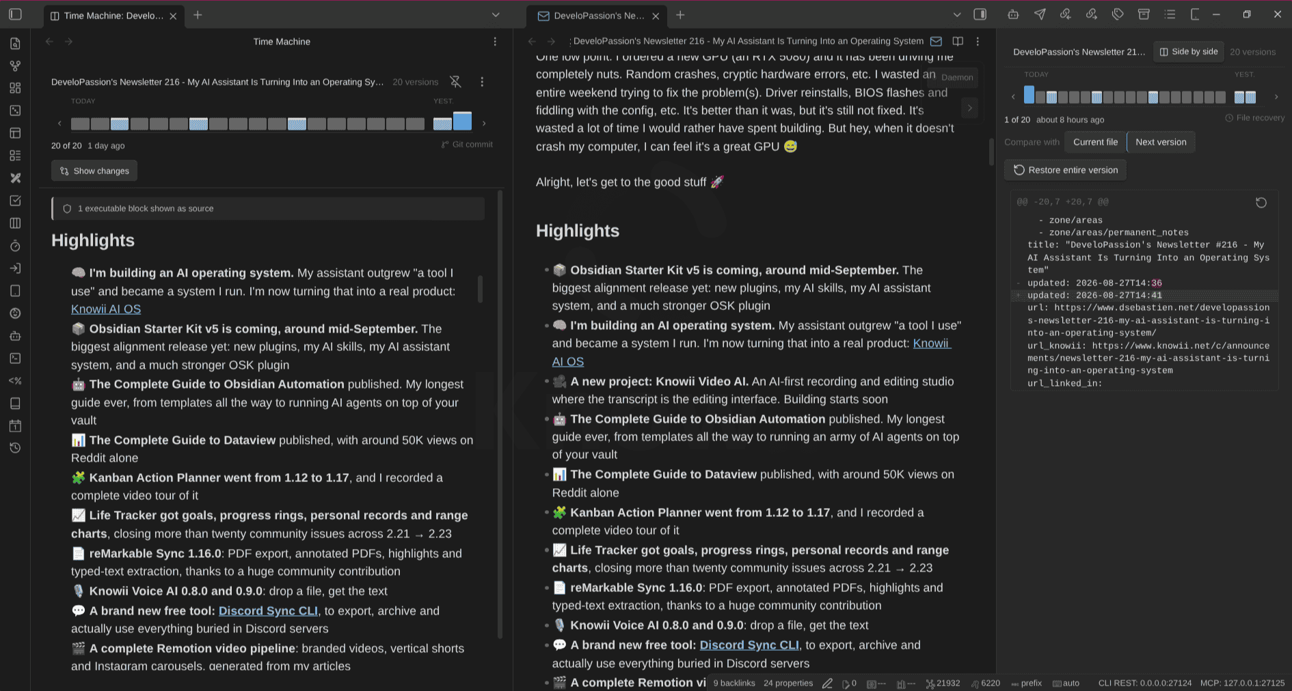This screenshot has width=1292, height=691.
Task: Open the tags icon in top-right toolbar
Action: [1118, 14]
